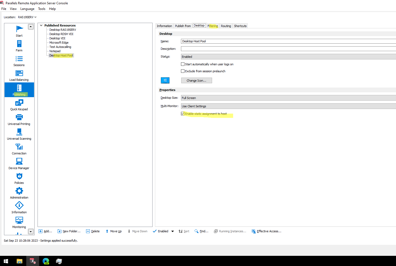Select Desktop Host Pool resource
This screenshot has width=396, height=266.
(x=61, y=55)
